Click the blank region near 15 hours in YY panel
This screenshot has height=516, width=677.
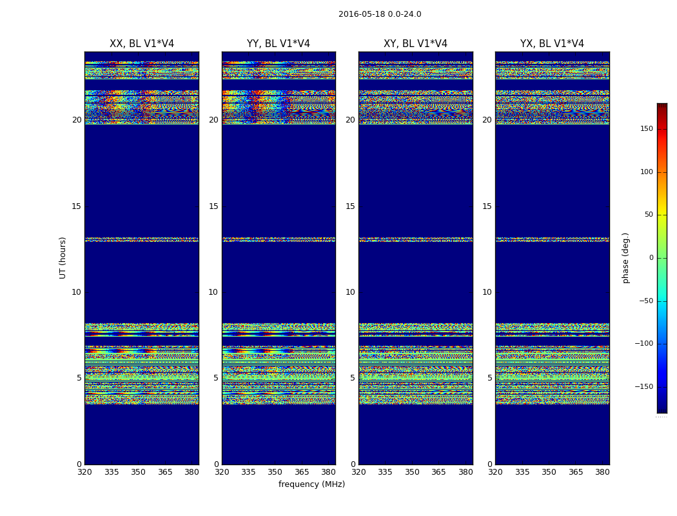coord(279,206)
